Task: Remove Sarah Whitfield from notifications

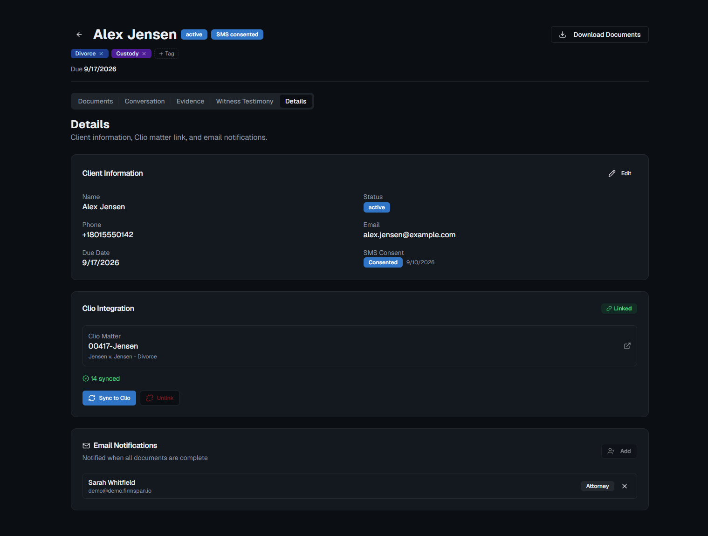Action: 625,486
